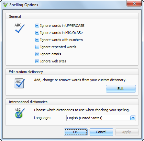Image resolution: width=144 pixels, height=141 pixels.
Task: Click the notepad ABC custom dictionary icon
Action: click(19, 83)
